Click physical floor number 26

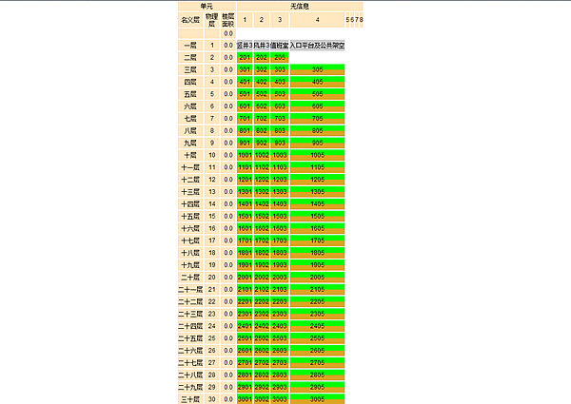211,351
